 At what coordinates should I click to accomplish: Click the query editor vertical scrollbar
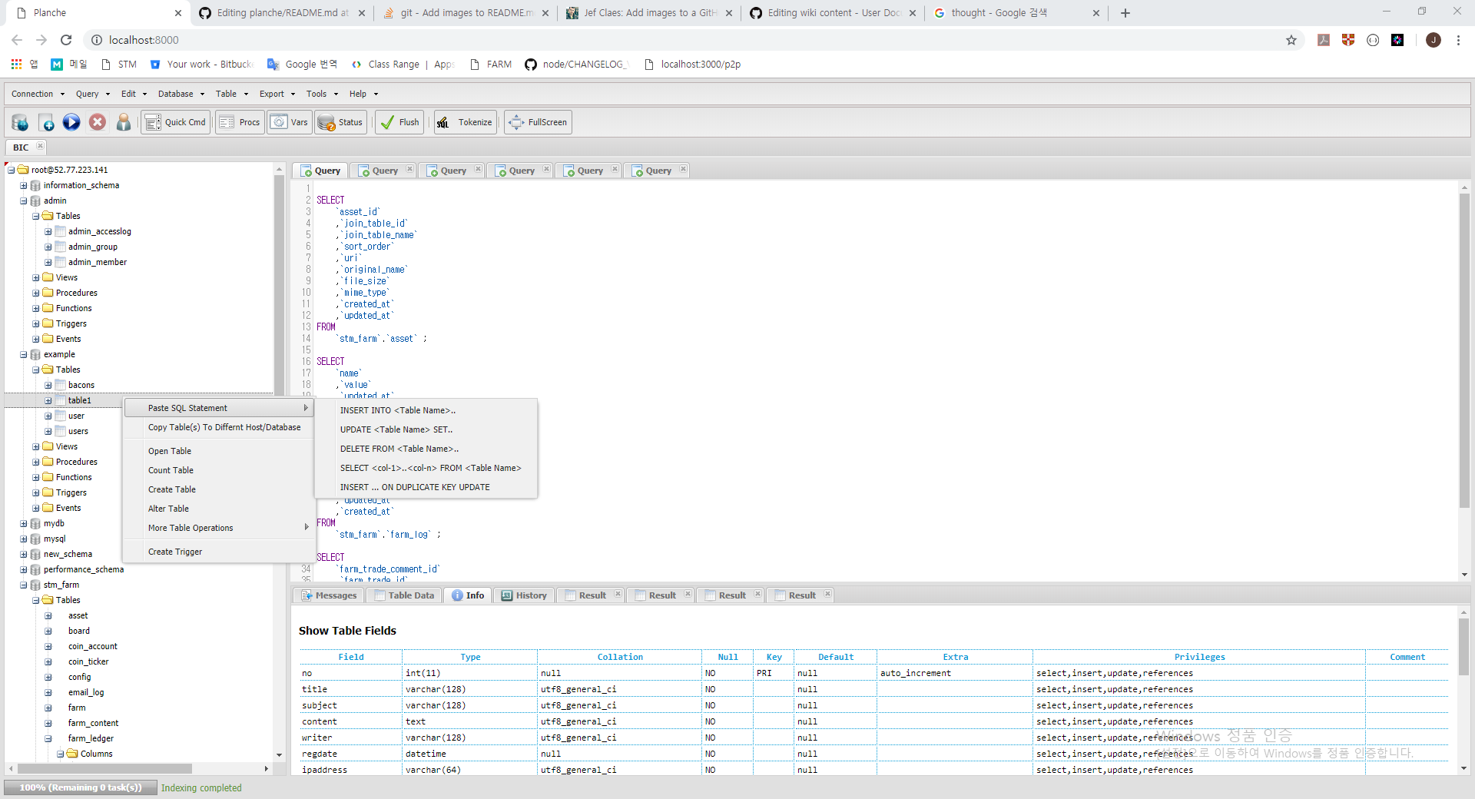1464,350
